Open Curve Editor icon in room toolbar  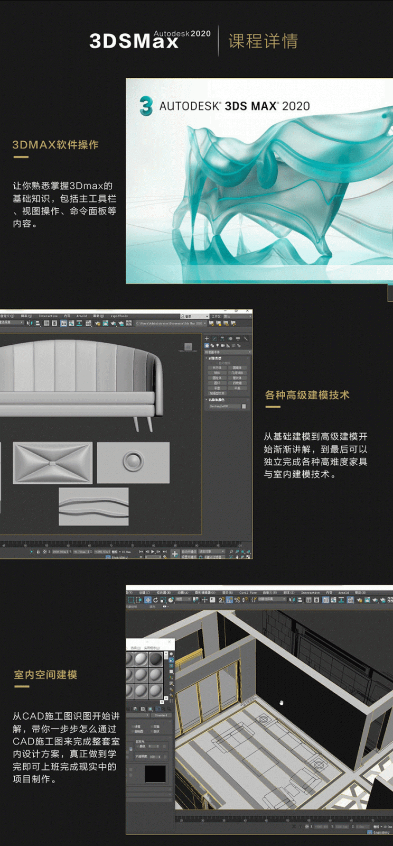pos(332,601)
